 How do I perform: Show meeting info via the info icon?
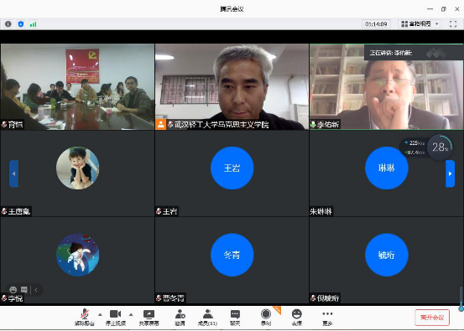point(8,24)
